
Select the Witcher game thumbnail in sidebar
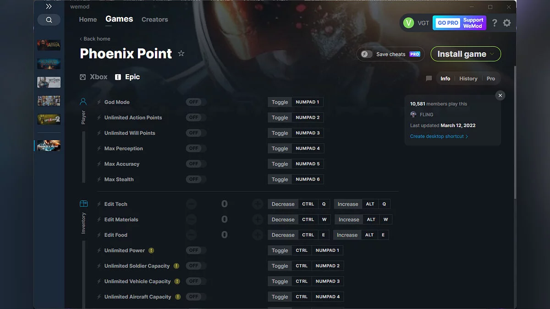point(49,82)
